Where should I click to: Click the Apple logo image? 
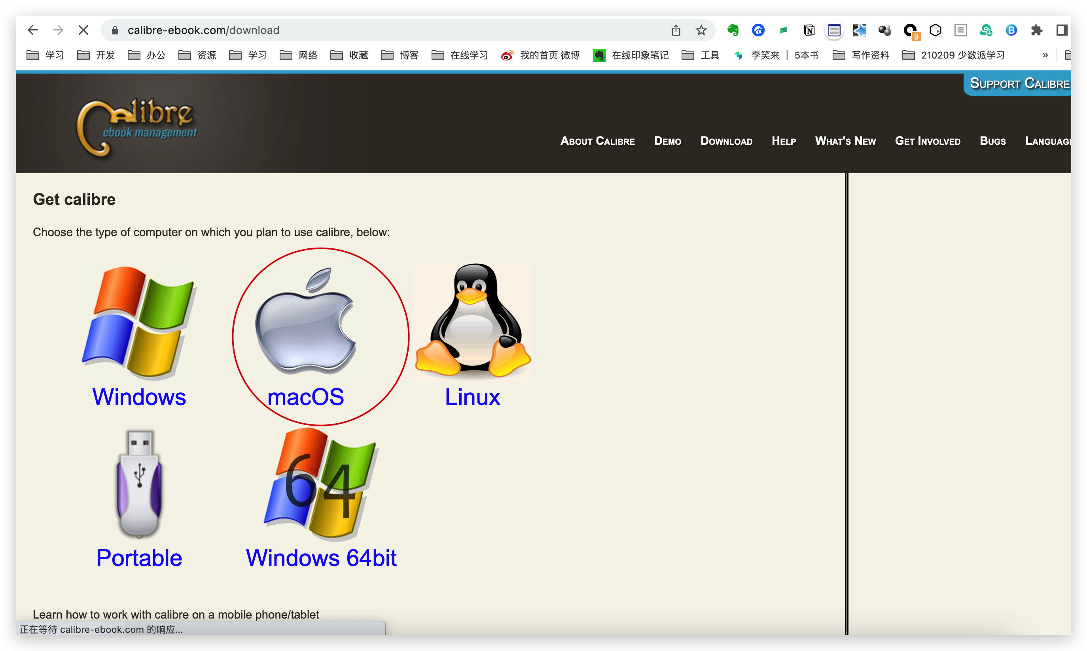[x=306, y=321]
